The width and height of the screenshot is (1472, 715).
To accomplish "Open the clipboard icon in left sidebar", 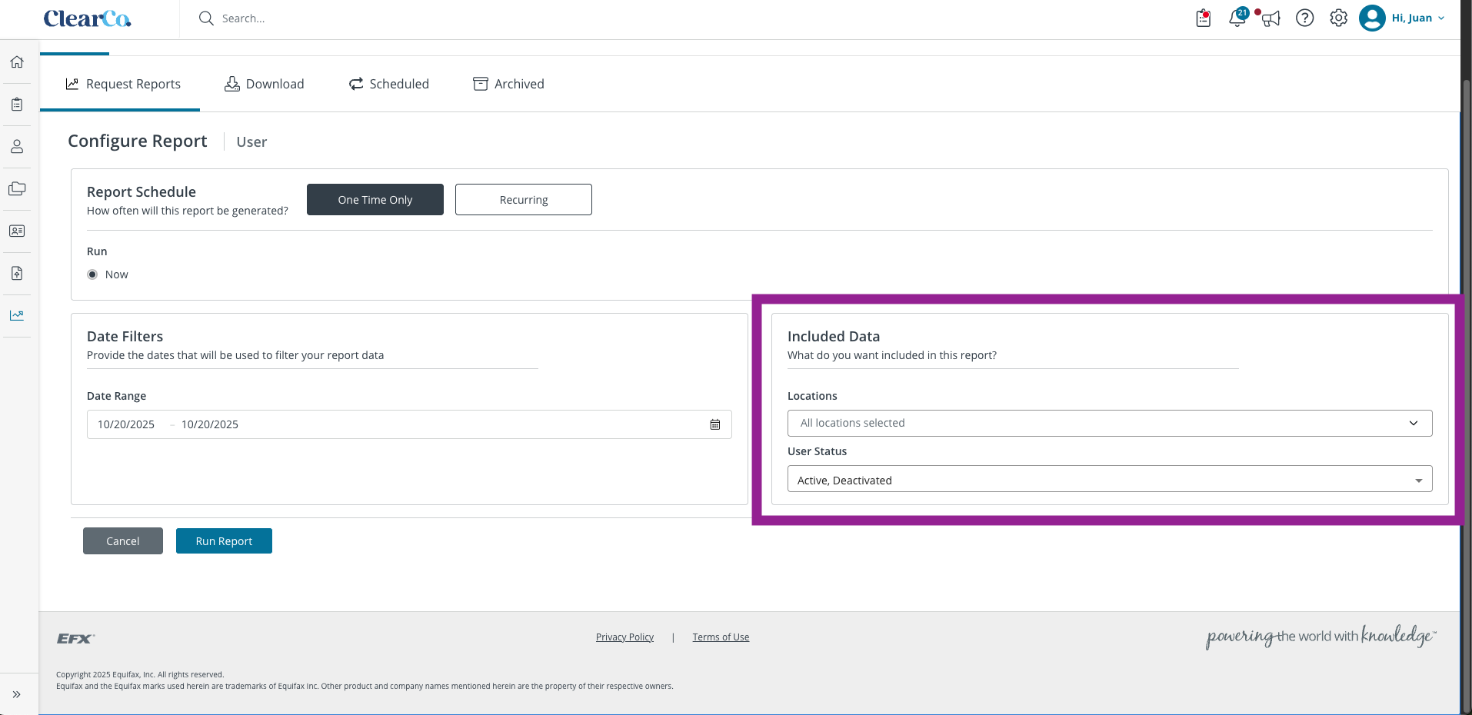I will pyautogui.click(x=17, y=104).
